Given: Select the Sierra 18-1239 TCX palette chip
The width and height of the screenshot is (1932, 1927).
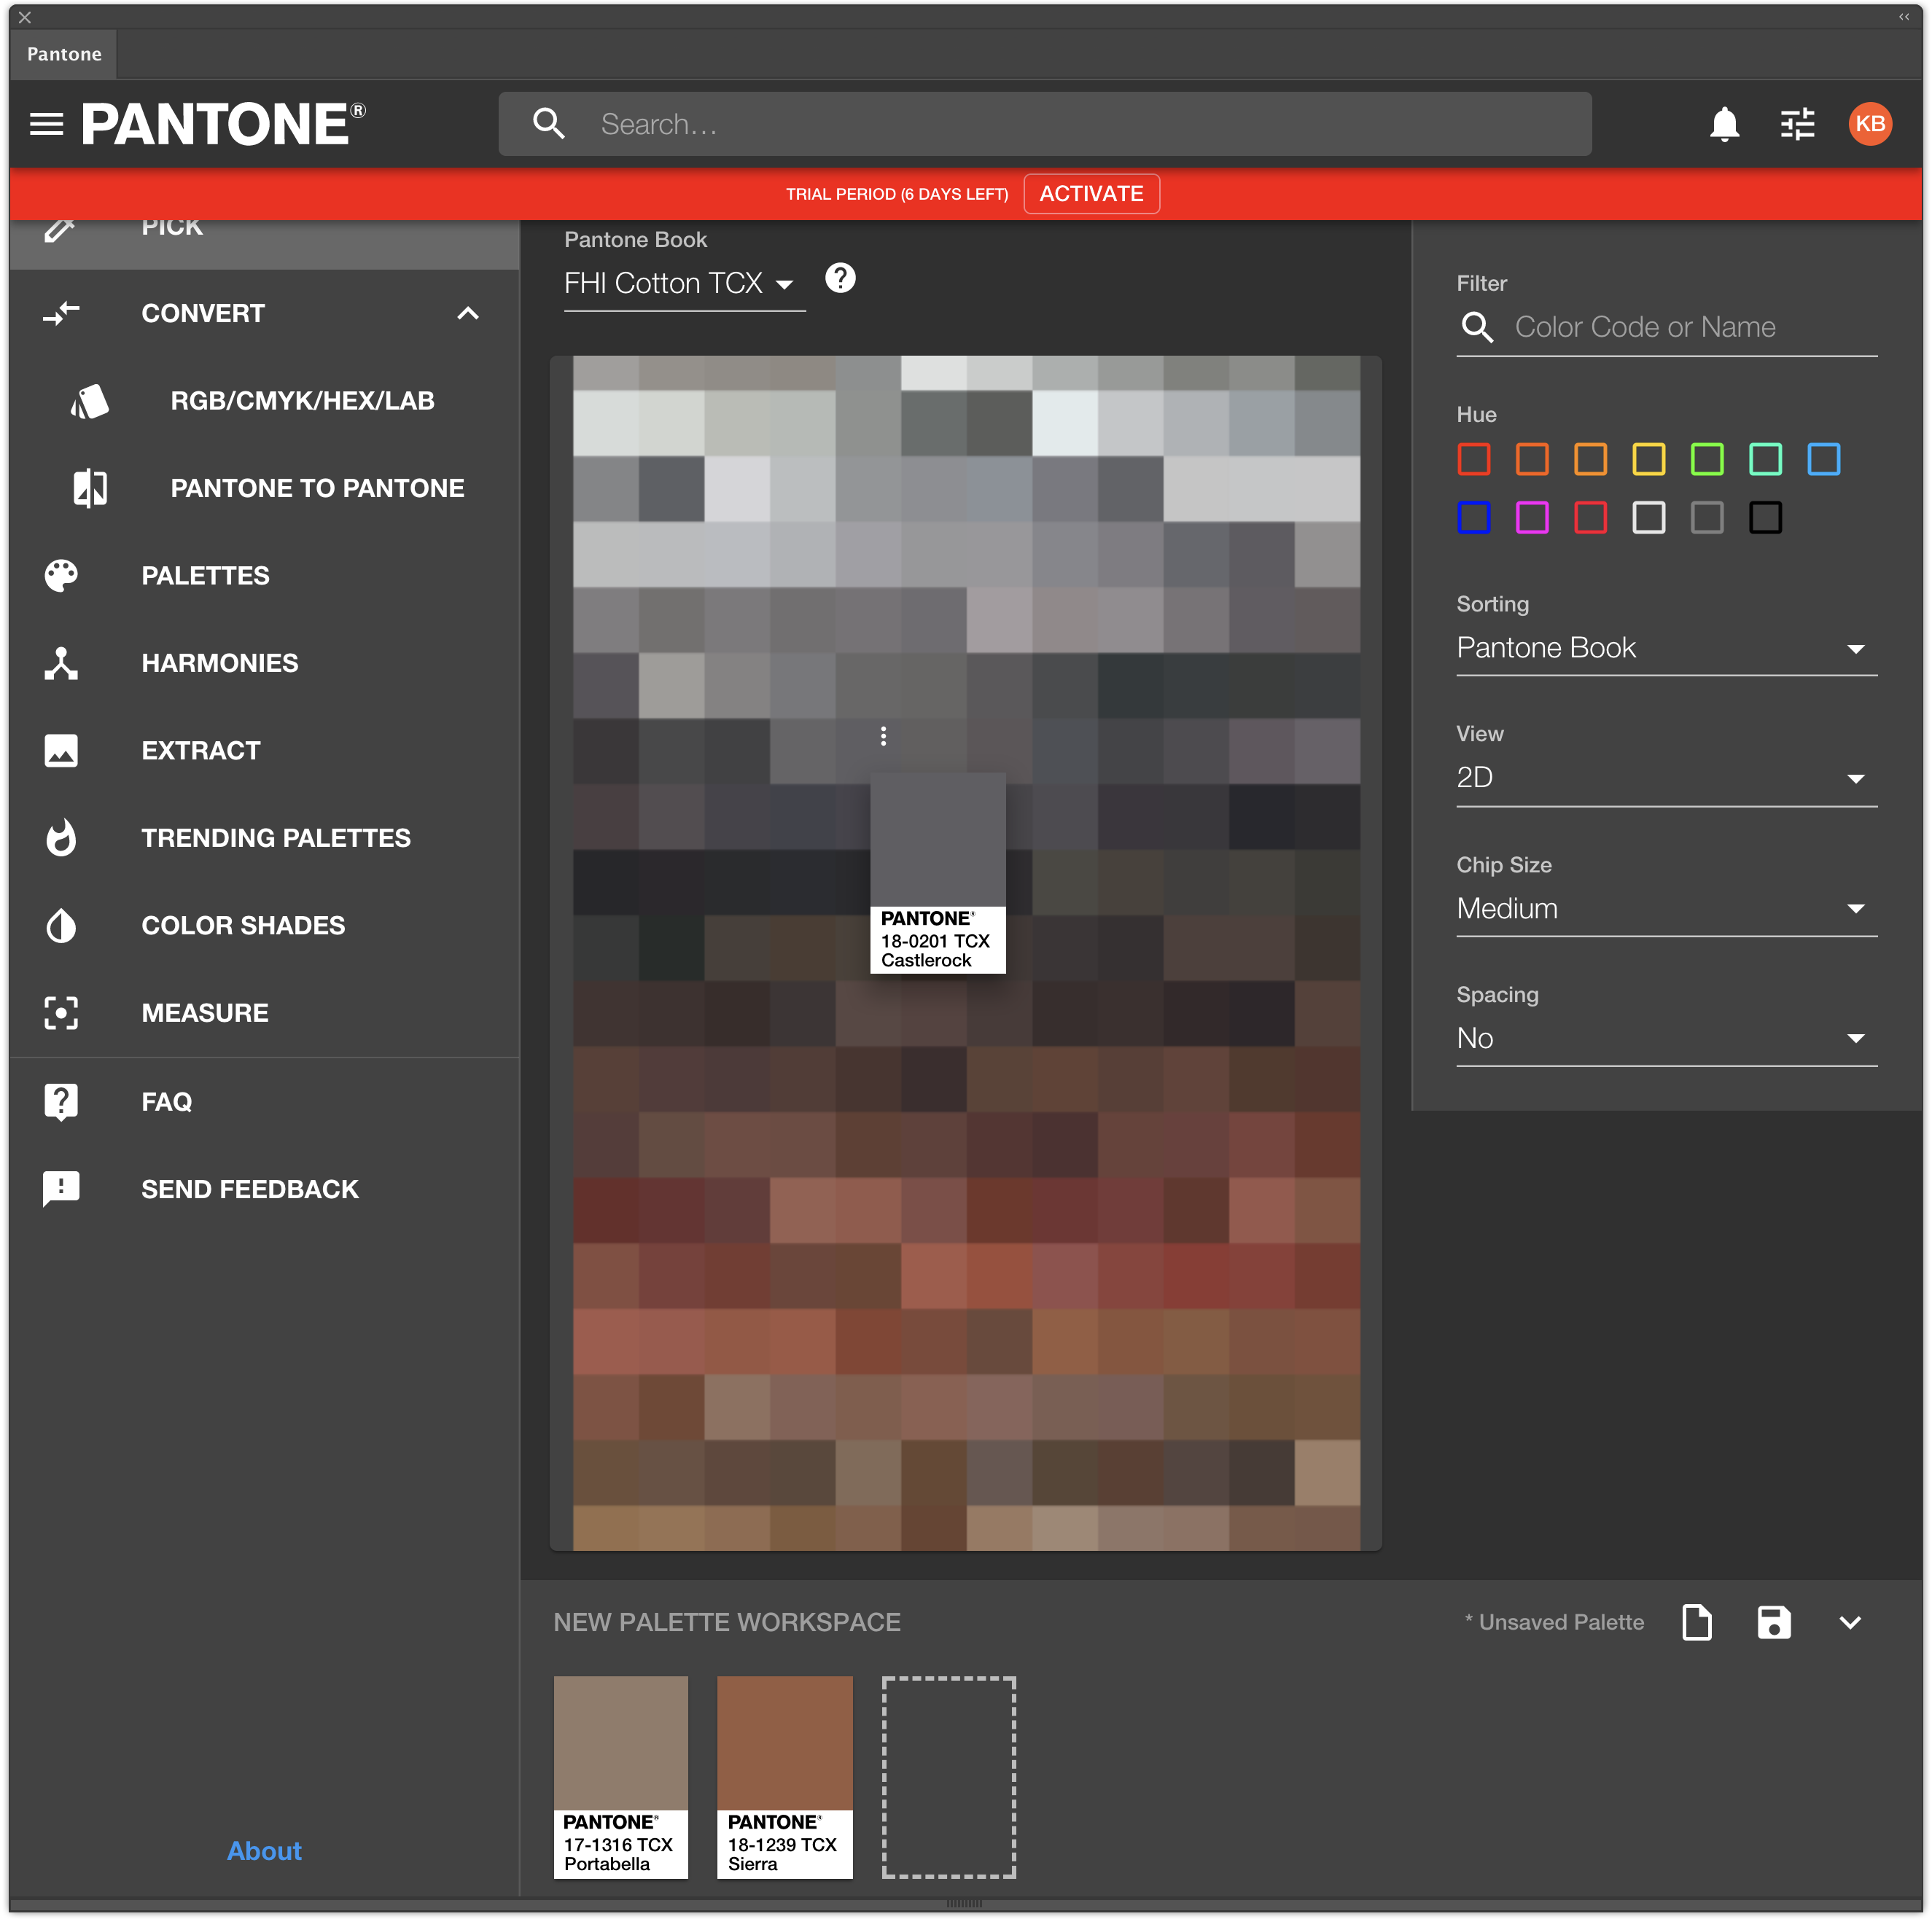Looking at the screenshot, I should 784,1777.
